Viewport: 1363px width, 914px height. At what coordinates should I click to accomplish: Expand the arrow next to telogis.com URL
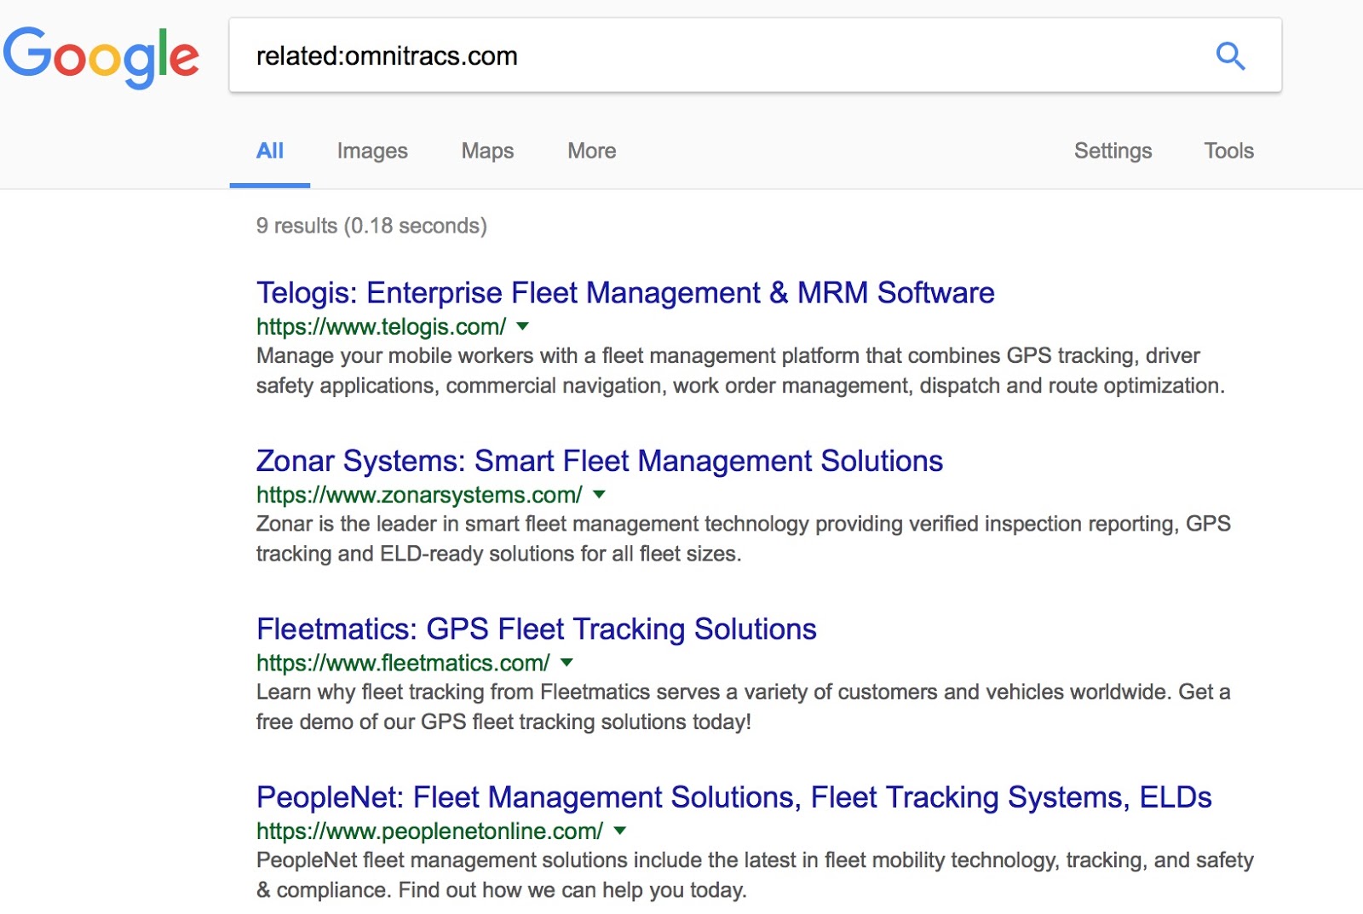(523, 326)
